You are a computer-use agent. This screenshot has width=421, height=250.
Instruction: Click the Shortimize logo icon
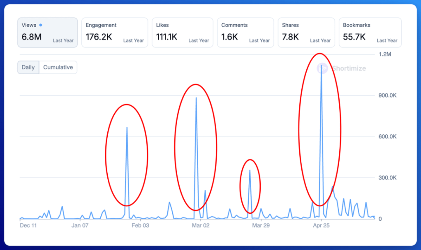322,68
